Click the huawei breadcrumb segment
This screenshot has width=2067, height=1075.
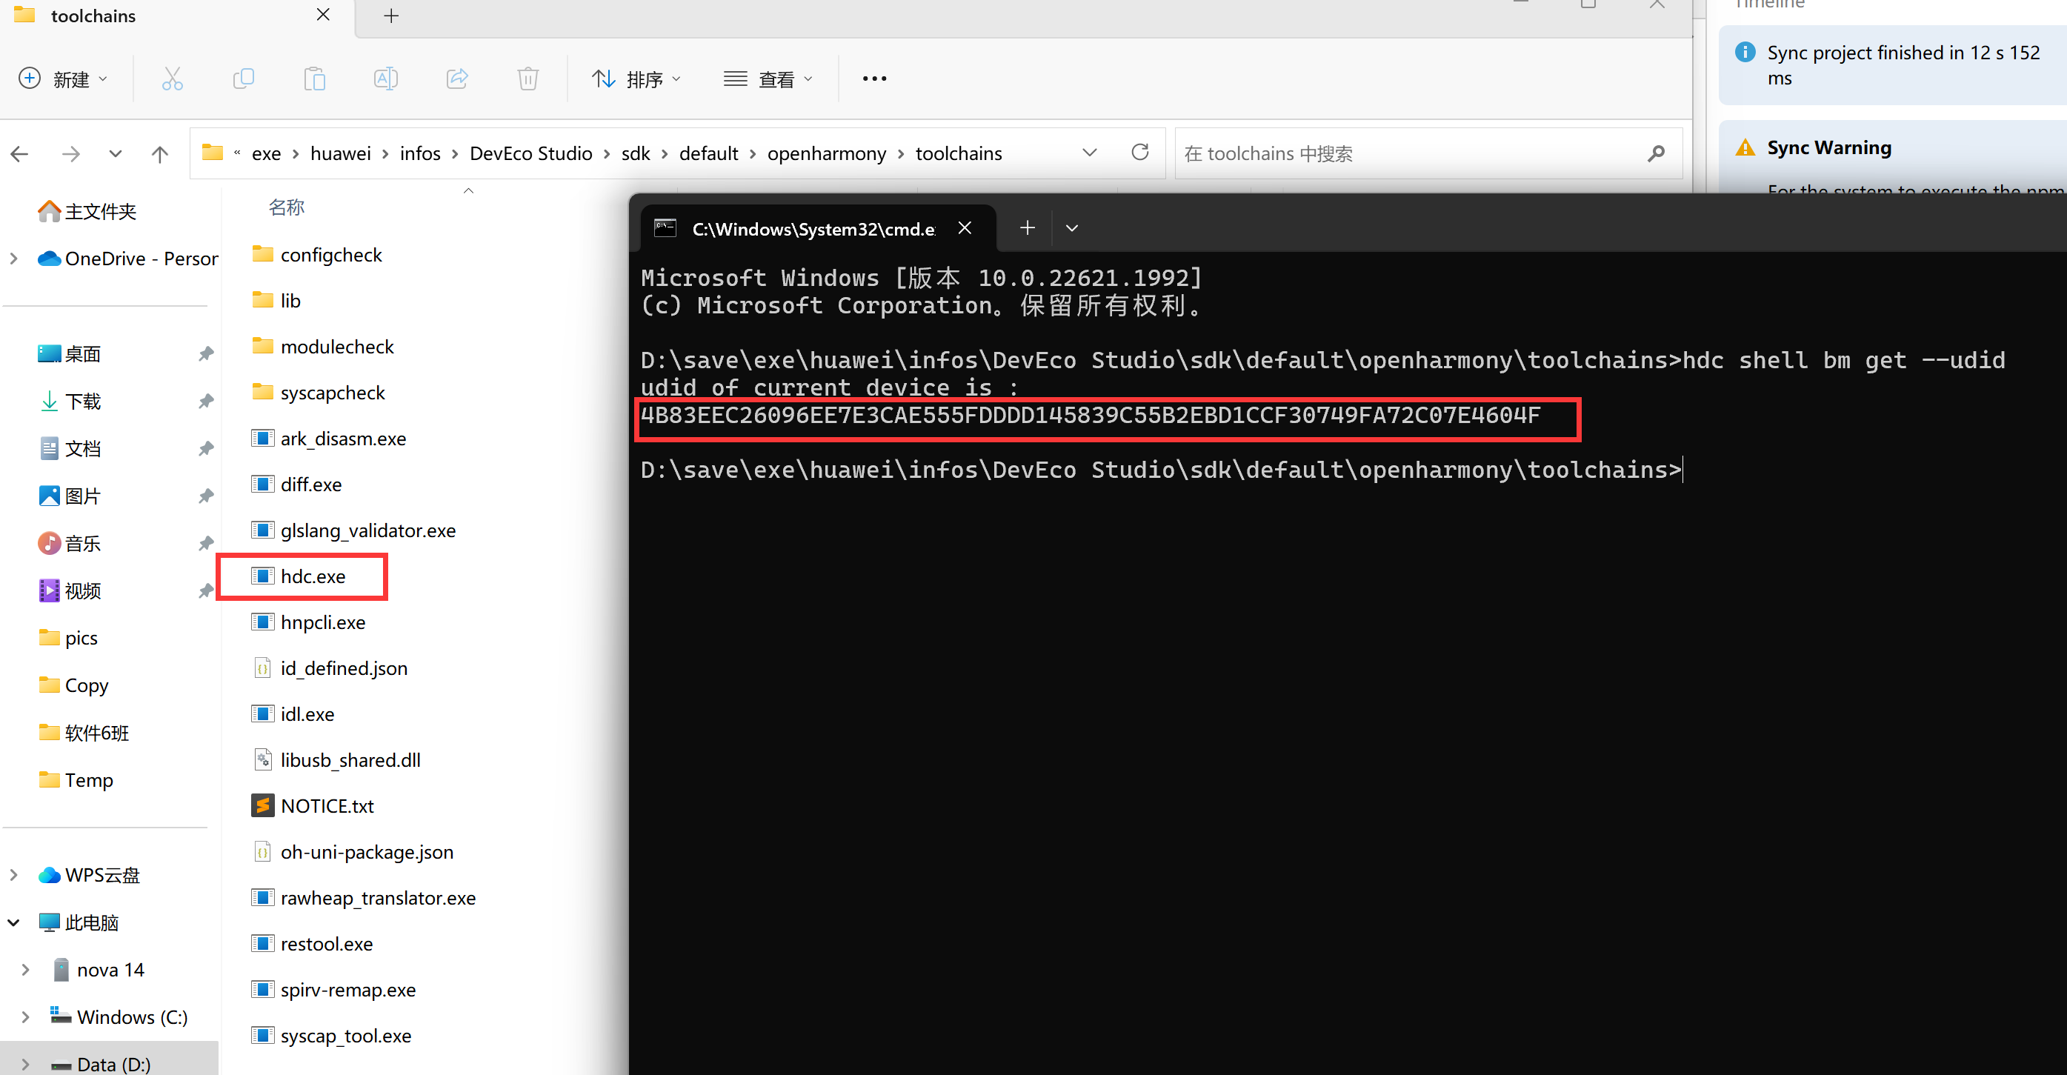pos(340,153)
